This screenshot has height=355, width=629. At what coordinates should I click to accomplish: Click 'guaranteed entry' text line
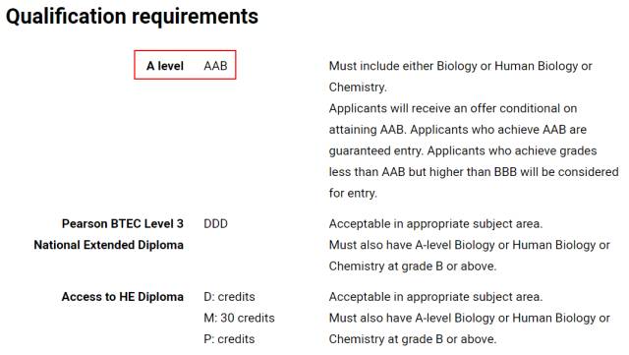463,151
